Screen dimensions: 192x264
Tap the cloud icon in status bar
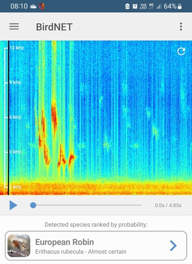click(33, 6)
